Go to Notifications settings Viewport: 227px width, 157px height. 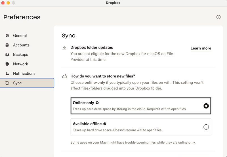[x=24, y=74]
